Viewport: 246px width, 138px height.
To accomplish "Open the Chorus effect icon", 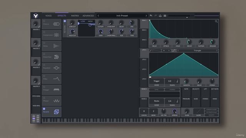I will 57,24.
